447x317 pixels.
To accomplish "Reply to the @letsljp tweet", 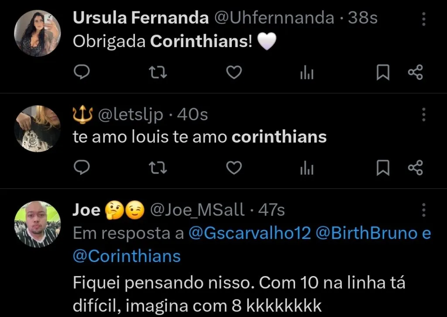I will point(81,167).
